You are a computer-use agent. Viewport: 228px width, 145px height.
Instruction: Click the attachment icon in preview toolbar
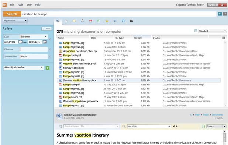point(61,127)
